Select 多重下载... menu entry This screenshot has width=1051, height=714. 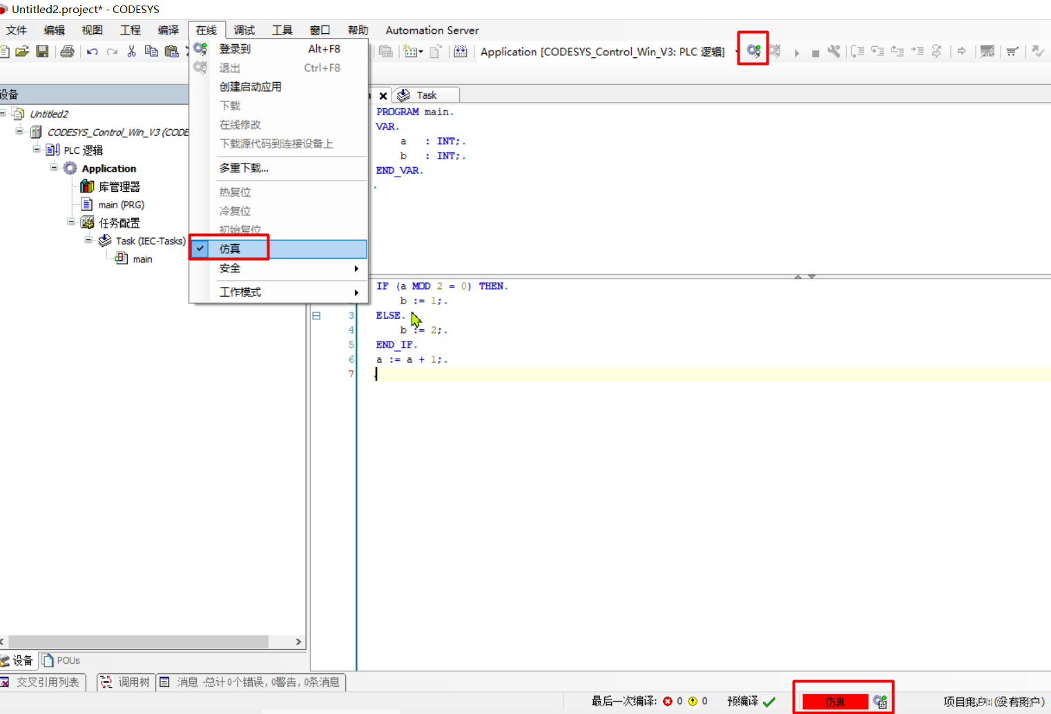pos(278,168)
